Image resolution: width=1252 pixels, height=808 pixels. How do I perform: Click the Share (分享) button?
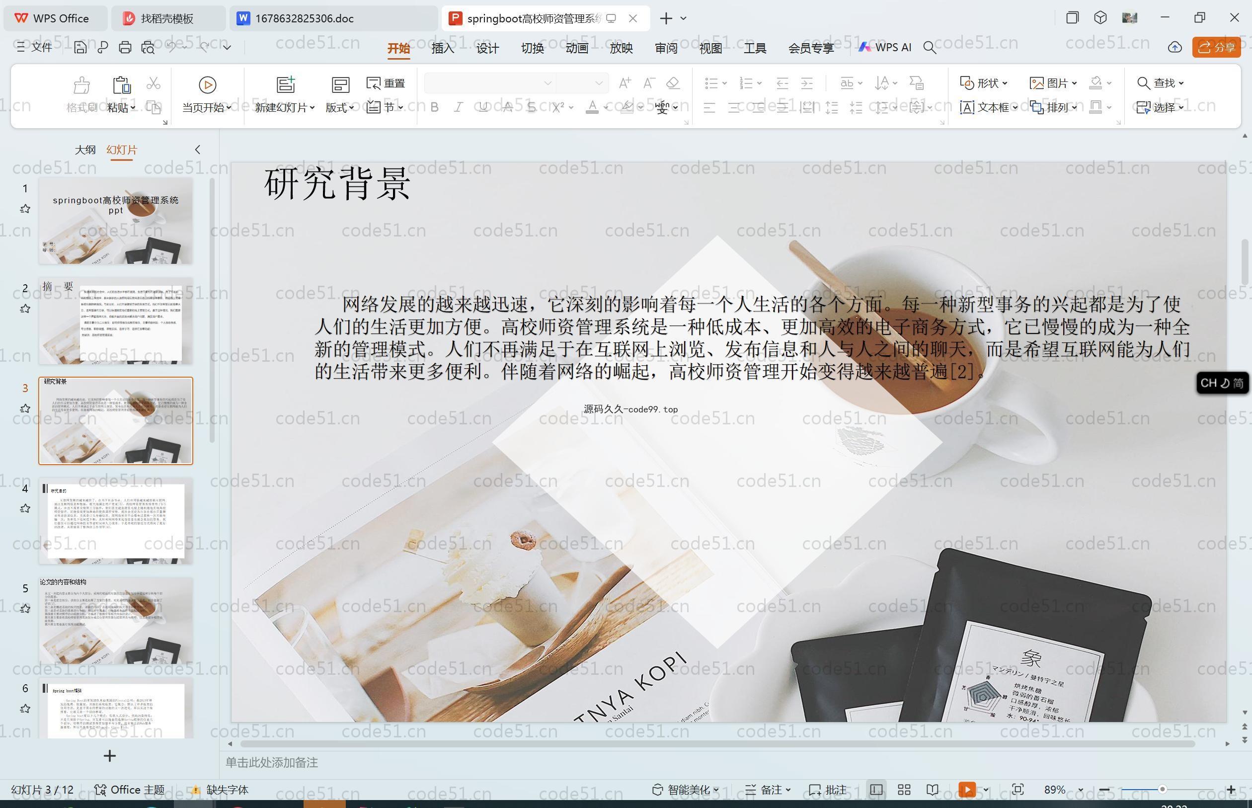tap(1216, 47)
